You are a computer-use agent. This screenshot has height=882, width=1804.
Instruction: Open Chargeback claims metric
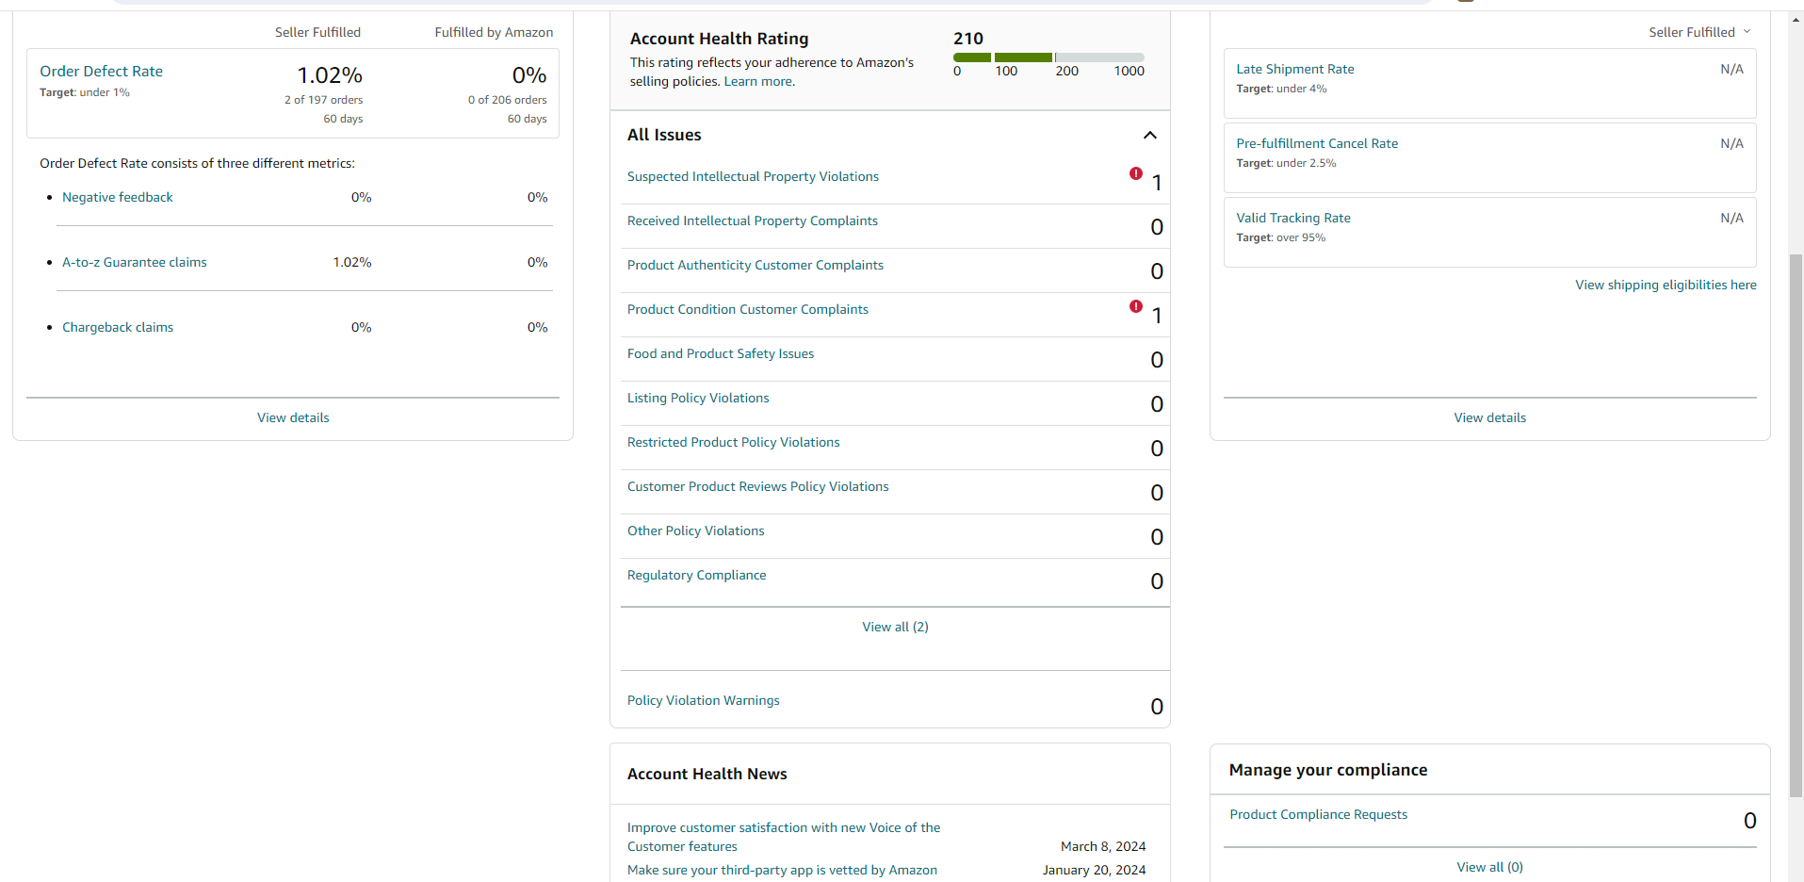(118, 327)
